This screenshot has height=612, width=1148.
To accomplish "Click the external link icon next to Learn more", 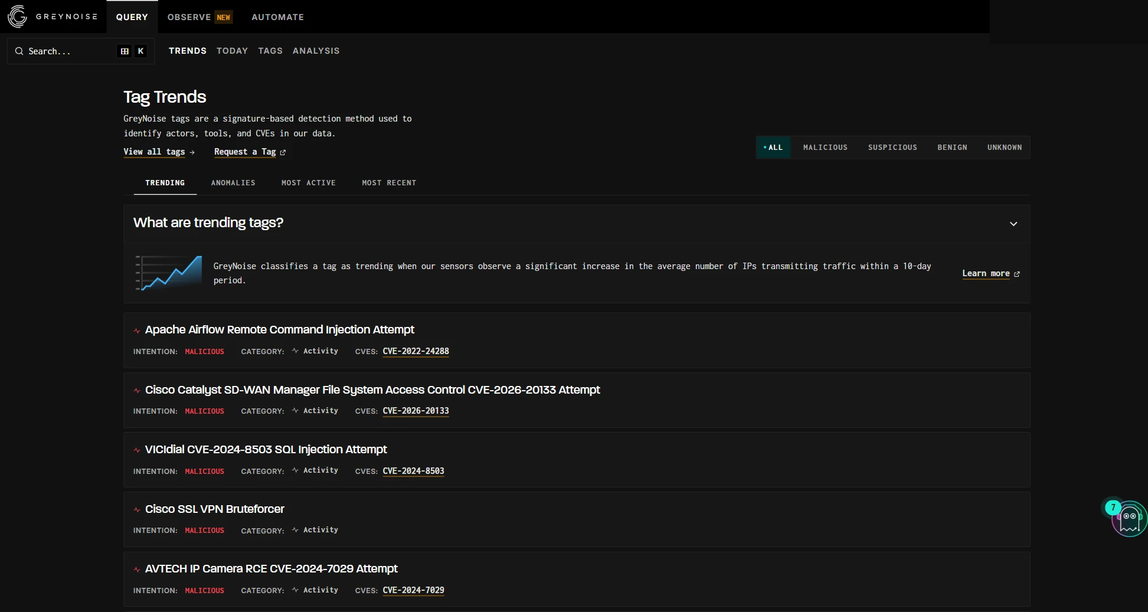I will pyautogui.click(x=1016, y=274).
